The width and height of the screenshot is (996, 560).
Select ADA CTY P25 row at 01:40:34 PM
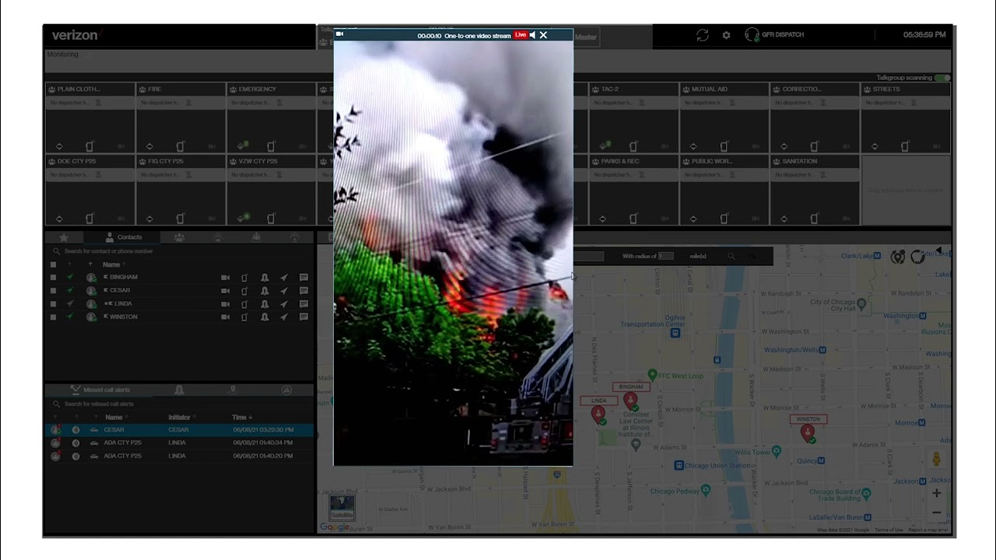[x=180, y=443]
